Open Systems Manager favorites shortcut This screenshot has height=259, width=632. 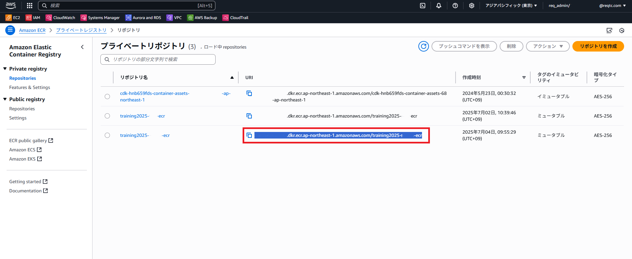100,18
